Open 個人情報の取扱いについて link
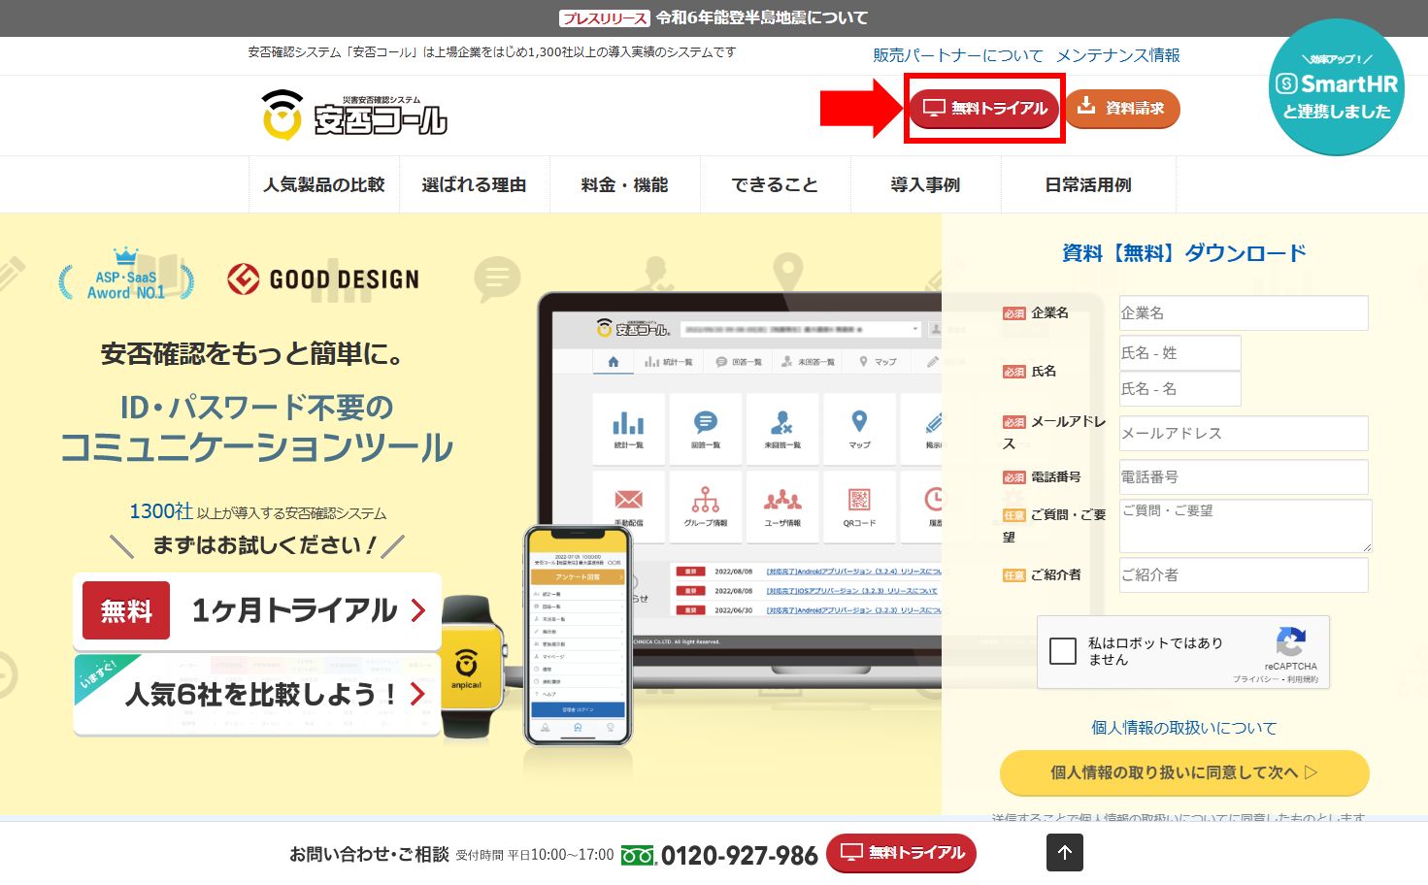 pyautogui.click(x=1184, y=728)
